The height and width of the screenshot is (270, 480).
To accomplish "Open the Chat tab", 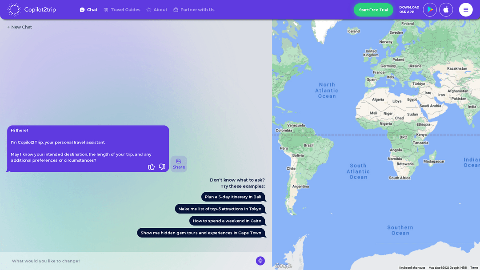I will coord(88,10).
